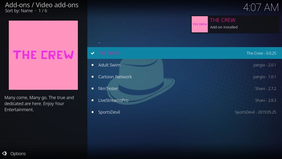The height and width of the screenshot is (159, 282).
Task: Select THE CREW add-on row
Action: pyautogui.click(x=184, y=53)
